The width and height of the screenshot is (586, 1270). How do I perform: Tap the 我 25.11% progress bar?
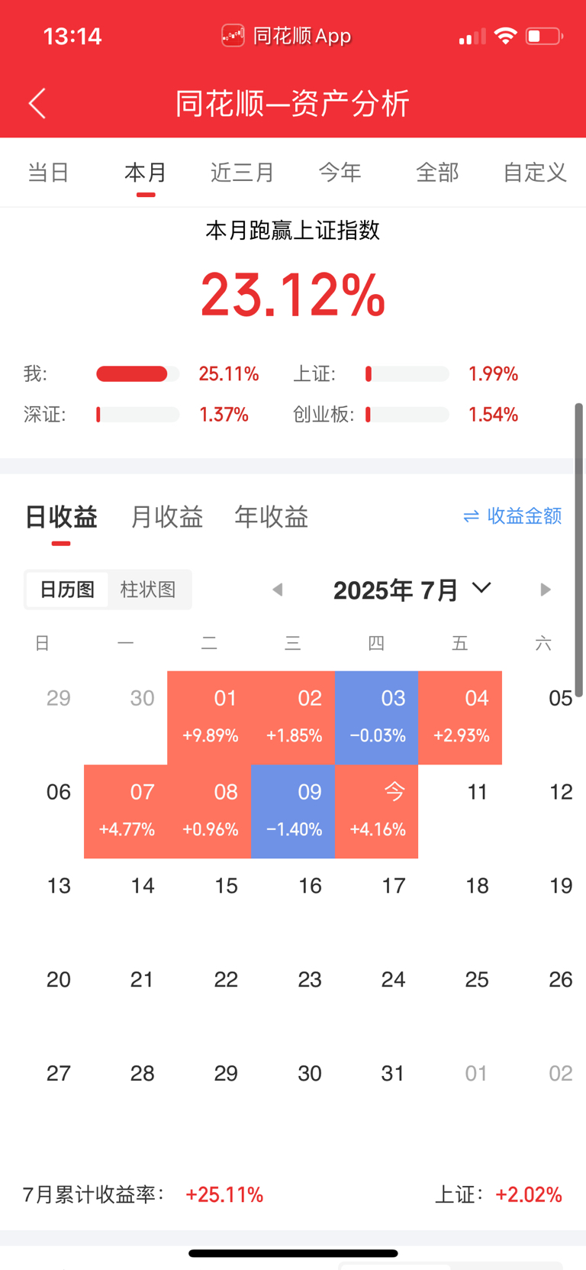tap(137, 373)
